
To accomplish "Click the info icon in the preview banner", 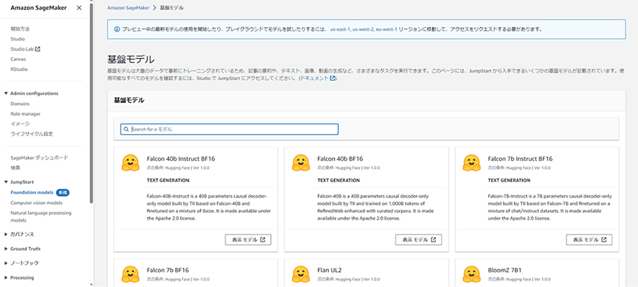I will pyautogui.click(x=117, y=29).
